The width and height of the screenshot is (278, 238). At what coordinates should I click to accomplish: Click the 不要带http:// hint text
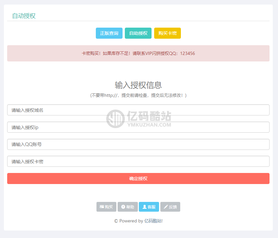click(138, 96)
